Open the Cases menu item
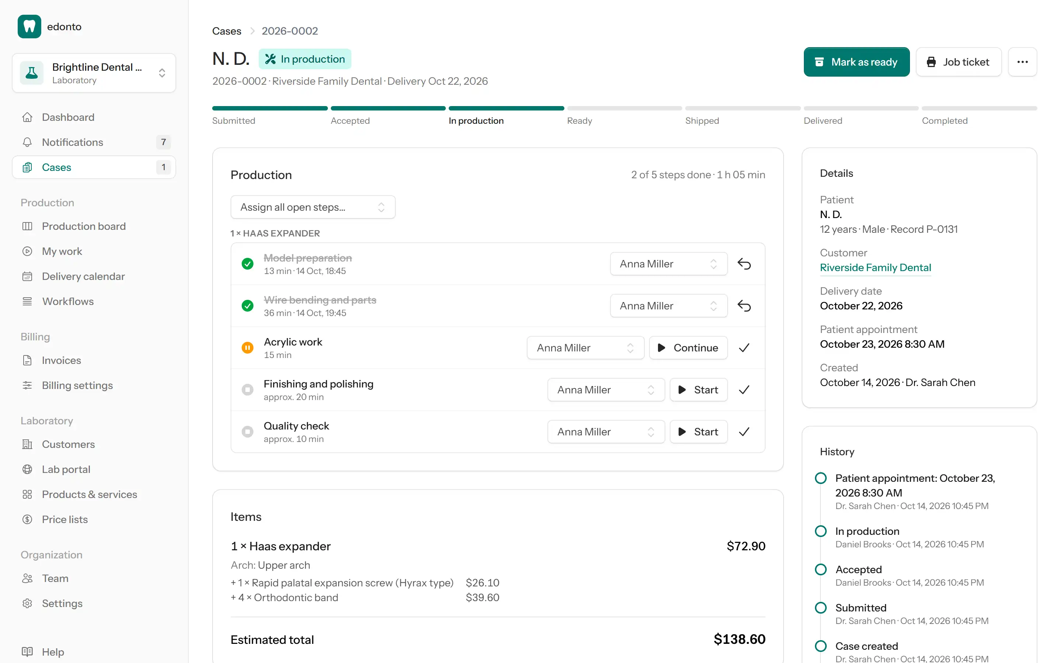This screenshot has width=1061, height=663. (x=94, y=167)
